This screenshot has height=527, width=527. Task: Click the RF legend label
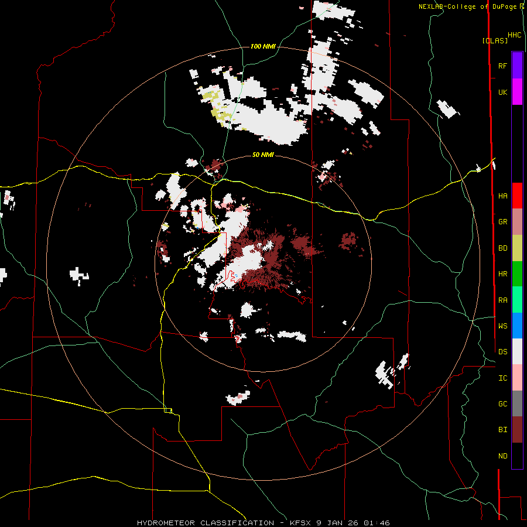coord(502,66)
